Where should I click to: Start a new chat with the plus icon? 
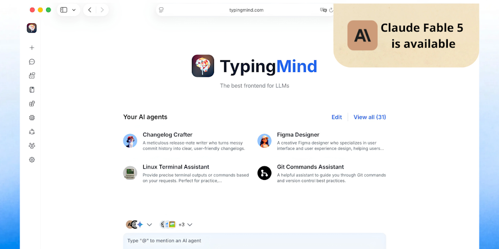(32, 48)
